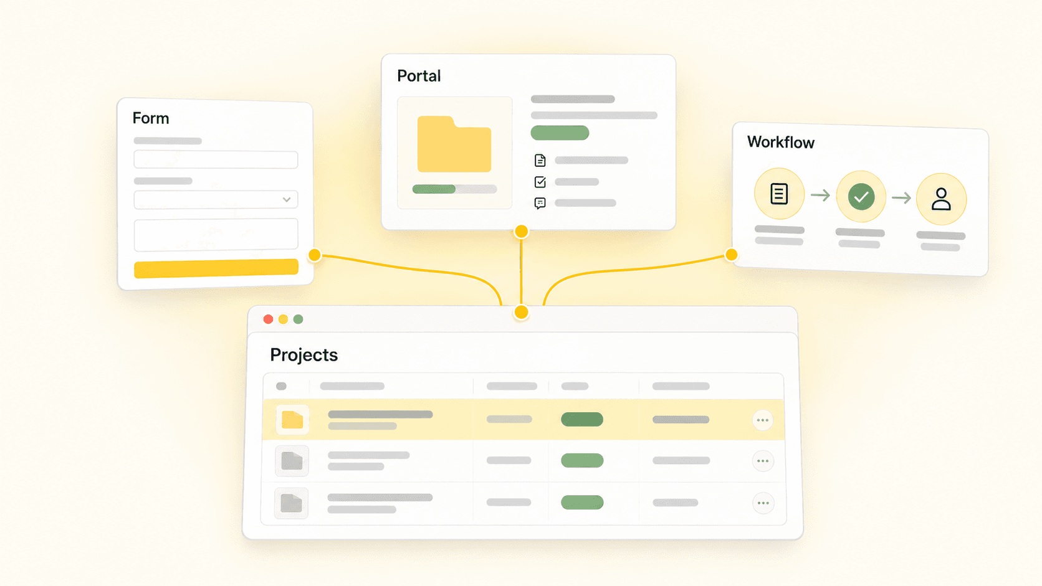Image resolution: width=1042 pixels, height=586 pixels.
Task: Toggle the header checkbox in Projects table
Action: click(x=282, y=386)
